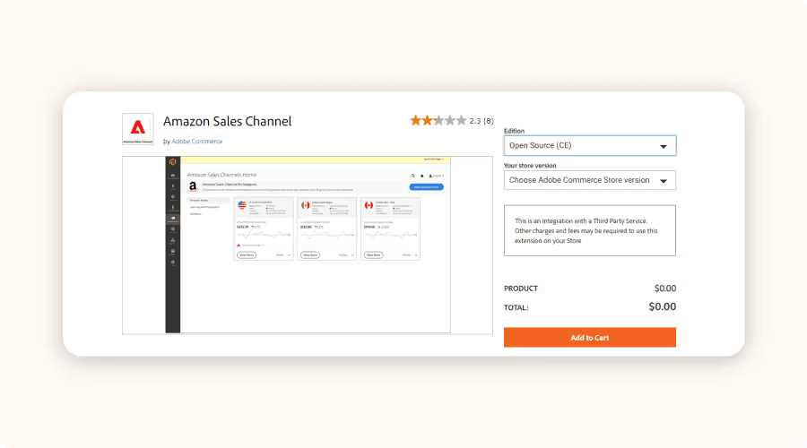Click the TOTAL amount $0.00
This screenshot has height=448, width=807.
(663, 306)
